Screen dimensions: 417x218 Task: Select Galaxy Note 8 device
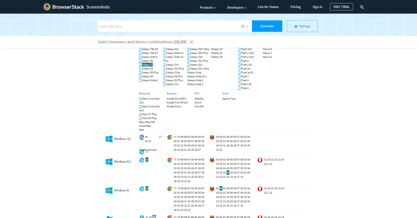point(149,80)
